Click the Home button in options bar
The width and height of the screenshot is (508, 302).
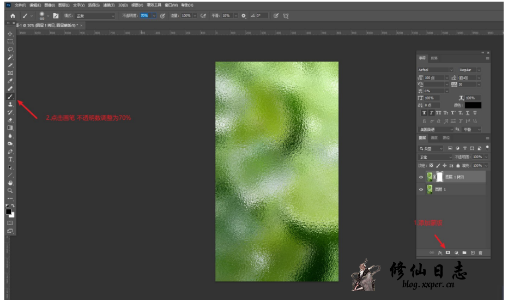coord(13,16)
